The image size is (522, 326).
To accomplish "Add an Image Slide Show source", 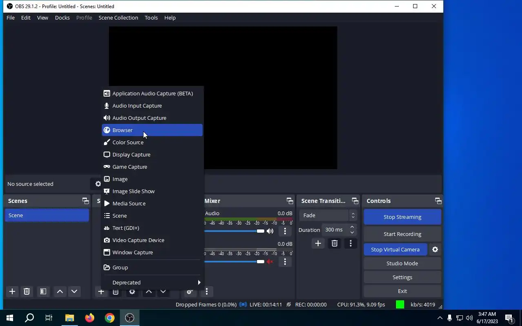I will pos(152,191).
